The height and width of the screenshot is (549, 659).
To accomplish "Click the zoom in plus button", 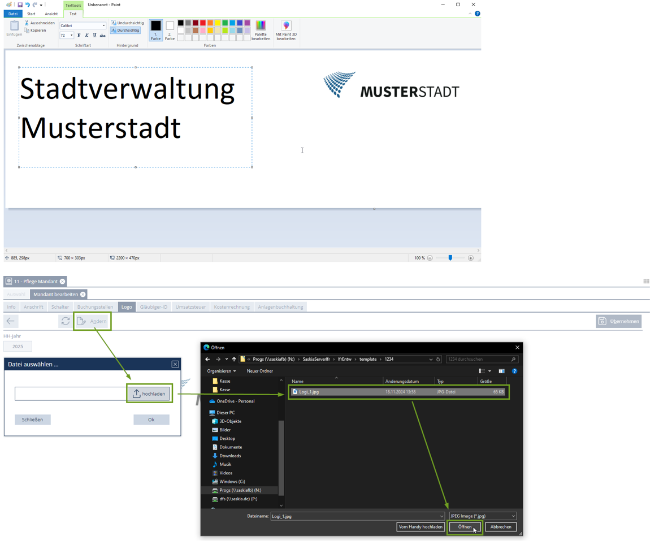I will pos(471,258).
